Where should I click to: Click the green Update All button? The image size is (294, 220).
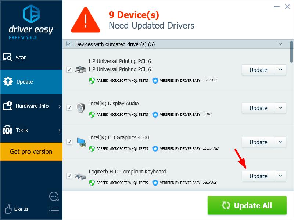pos(247,205)
